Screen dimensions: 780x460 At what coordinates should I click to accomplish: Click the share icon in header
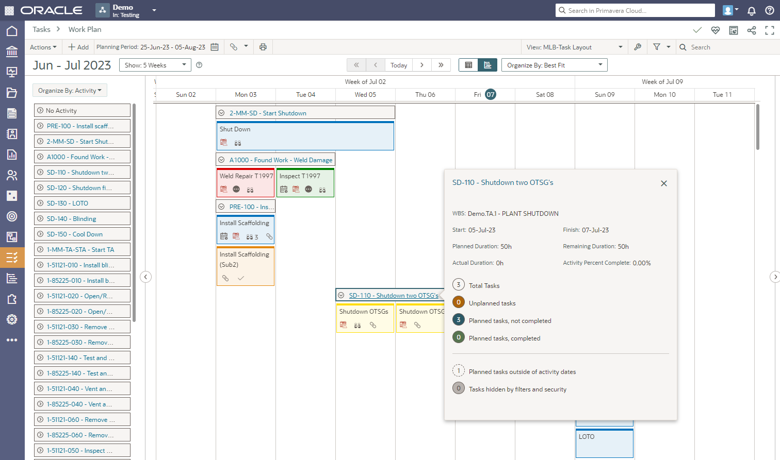click(x=752, y=30)
